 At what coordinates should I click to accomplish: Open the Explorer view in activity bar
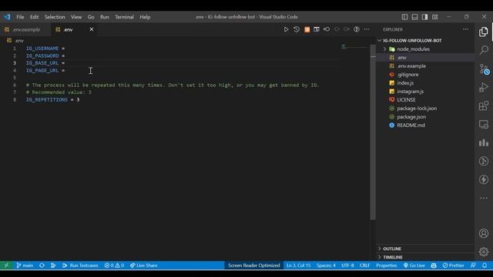tap(484, 32)
